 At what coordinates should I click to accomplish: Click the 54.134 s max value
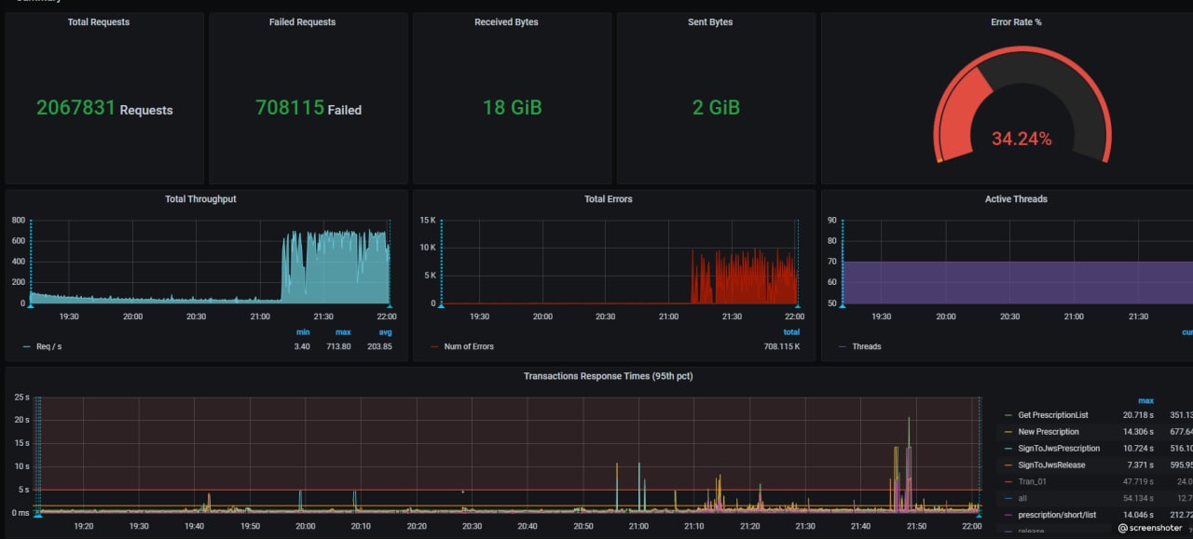(x=1138, y=499)
